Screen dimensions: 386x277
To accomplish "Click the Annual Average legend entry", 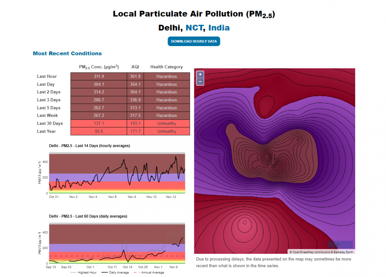I will (x=151, y=272).
